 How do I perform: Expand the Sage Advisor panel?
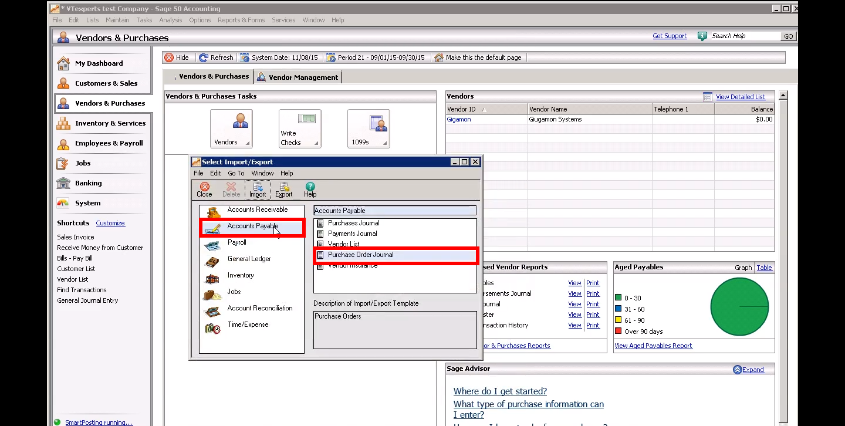[x=749, y=370]
